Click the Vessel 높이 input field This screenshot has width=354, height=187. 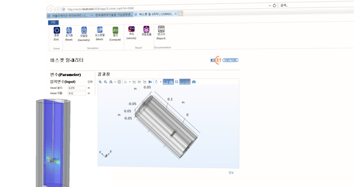[76, 88]
